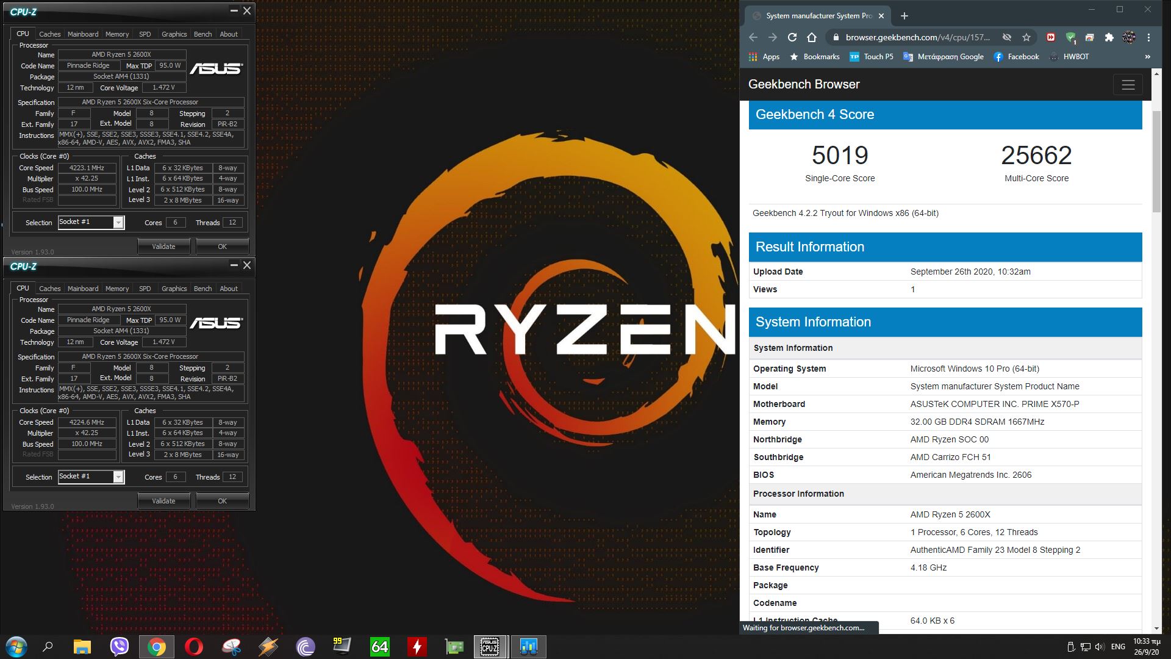Bookmark this page with star icon
The image size is (1171, 659).
pyautogui.click(x=1026, y=37)
